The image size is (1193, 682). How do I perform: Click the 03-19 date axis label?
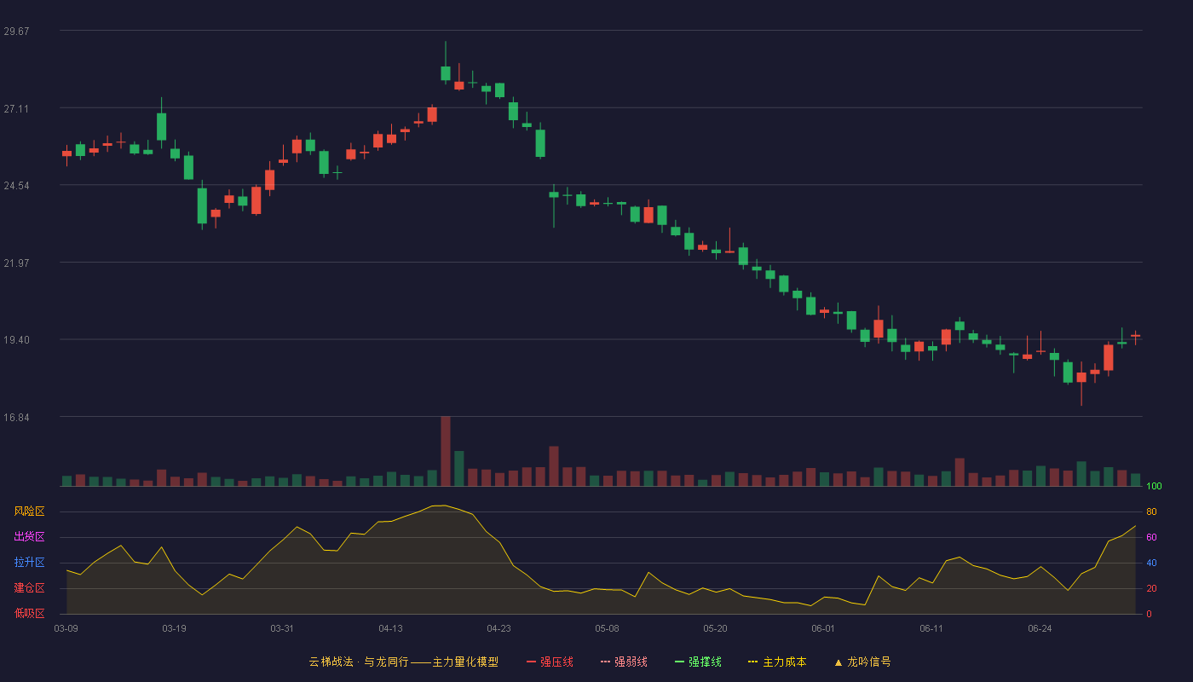[x=174, y=628]
